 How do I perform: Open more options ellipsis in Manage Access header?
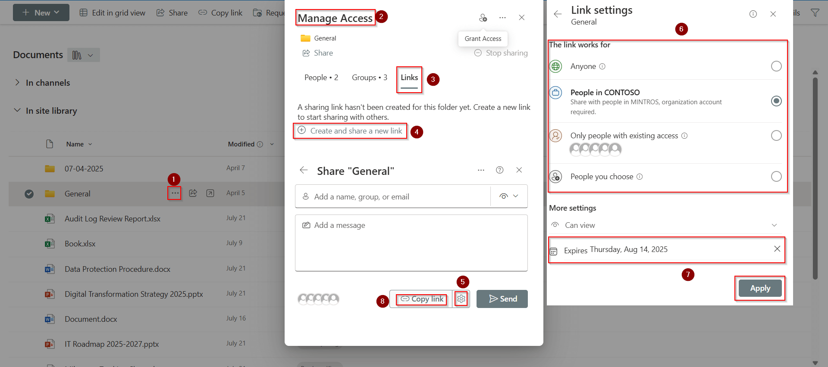502,18
